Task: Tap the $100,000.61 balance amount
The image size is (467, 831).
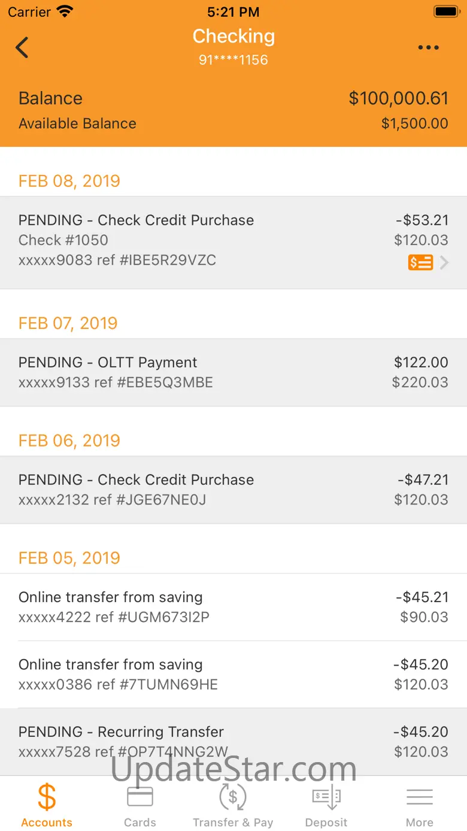Action: pos(398,98)
